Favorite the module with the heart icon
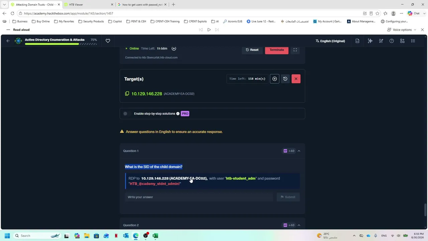Screen dimensions: 428x241 pyautogui.click(x=108, y=41)
